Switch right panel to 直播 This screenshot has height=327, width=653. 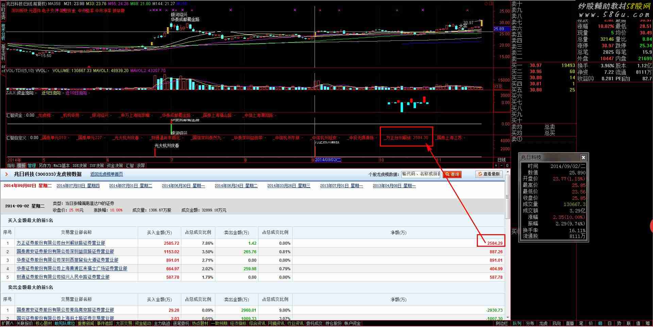click(570, 323)
